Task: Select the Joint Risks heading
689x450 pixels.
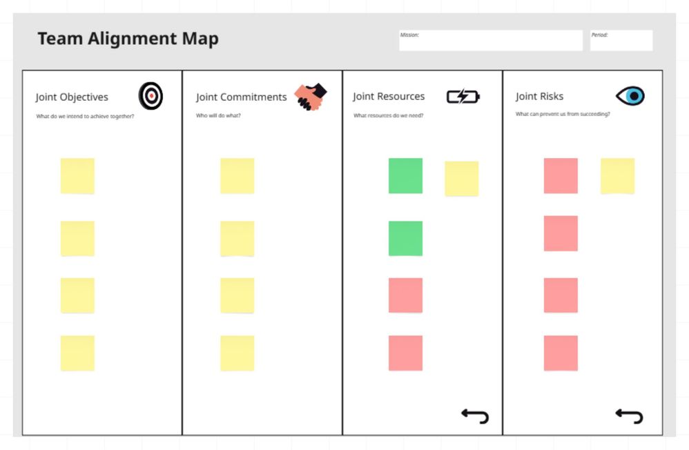Action: coord(540,96)
